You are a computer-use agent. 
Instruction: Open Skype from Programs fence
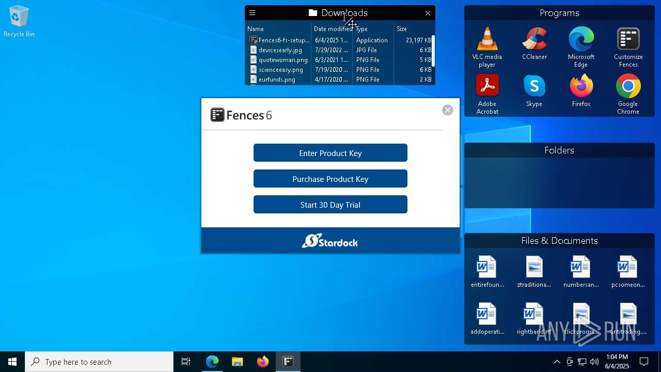(x=534, y=90)
